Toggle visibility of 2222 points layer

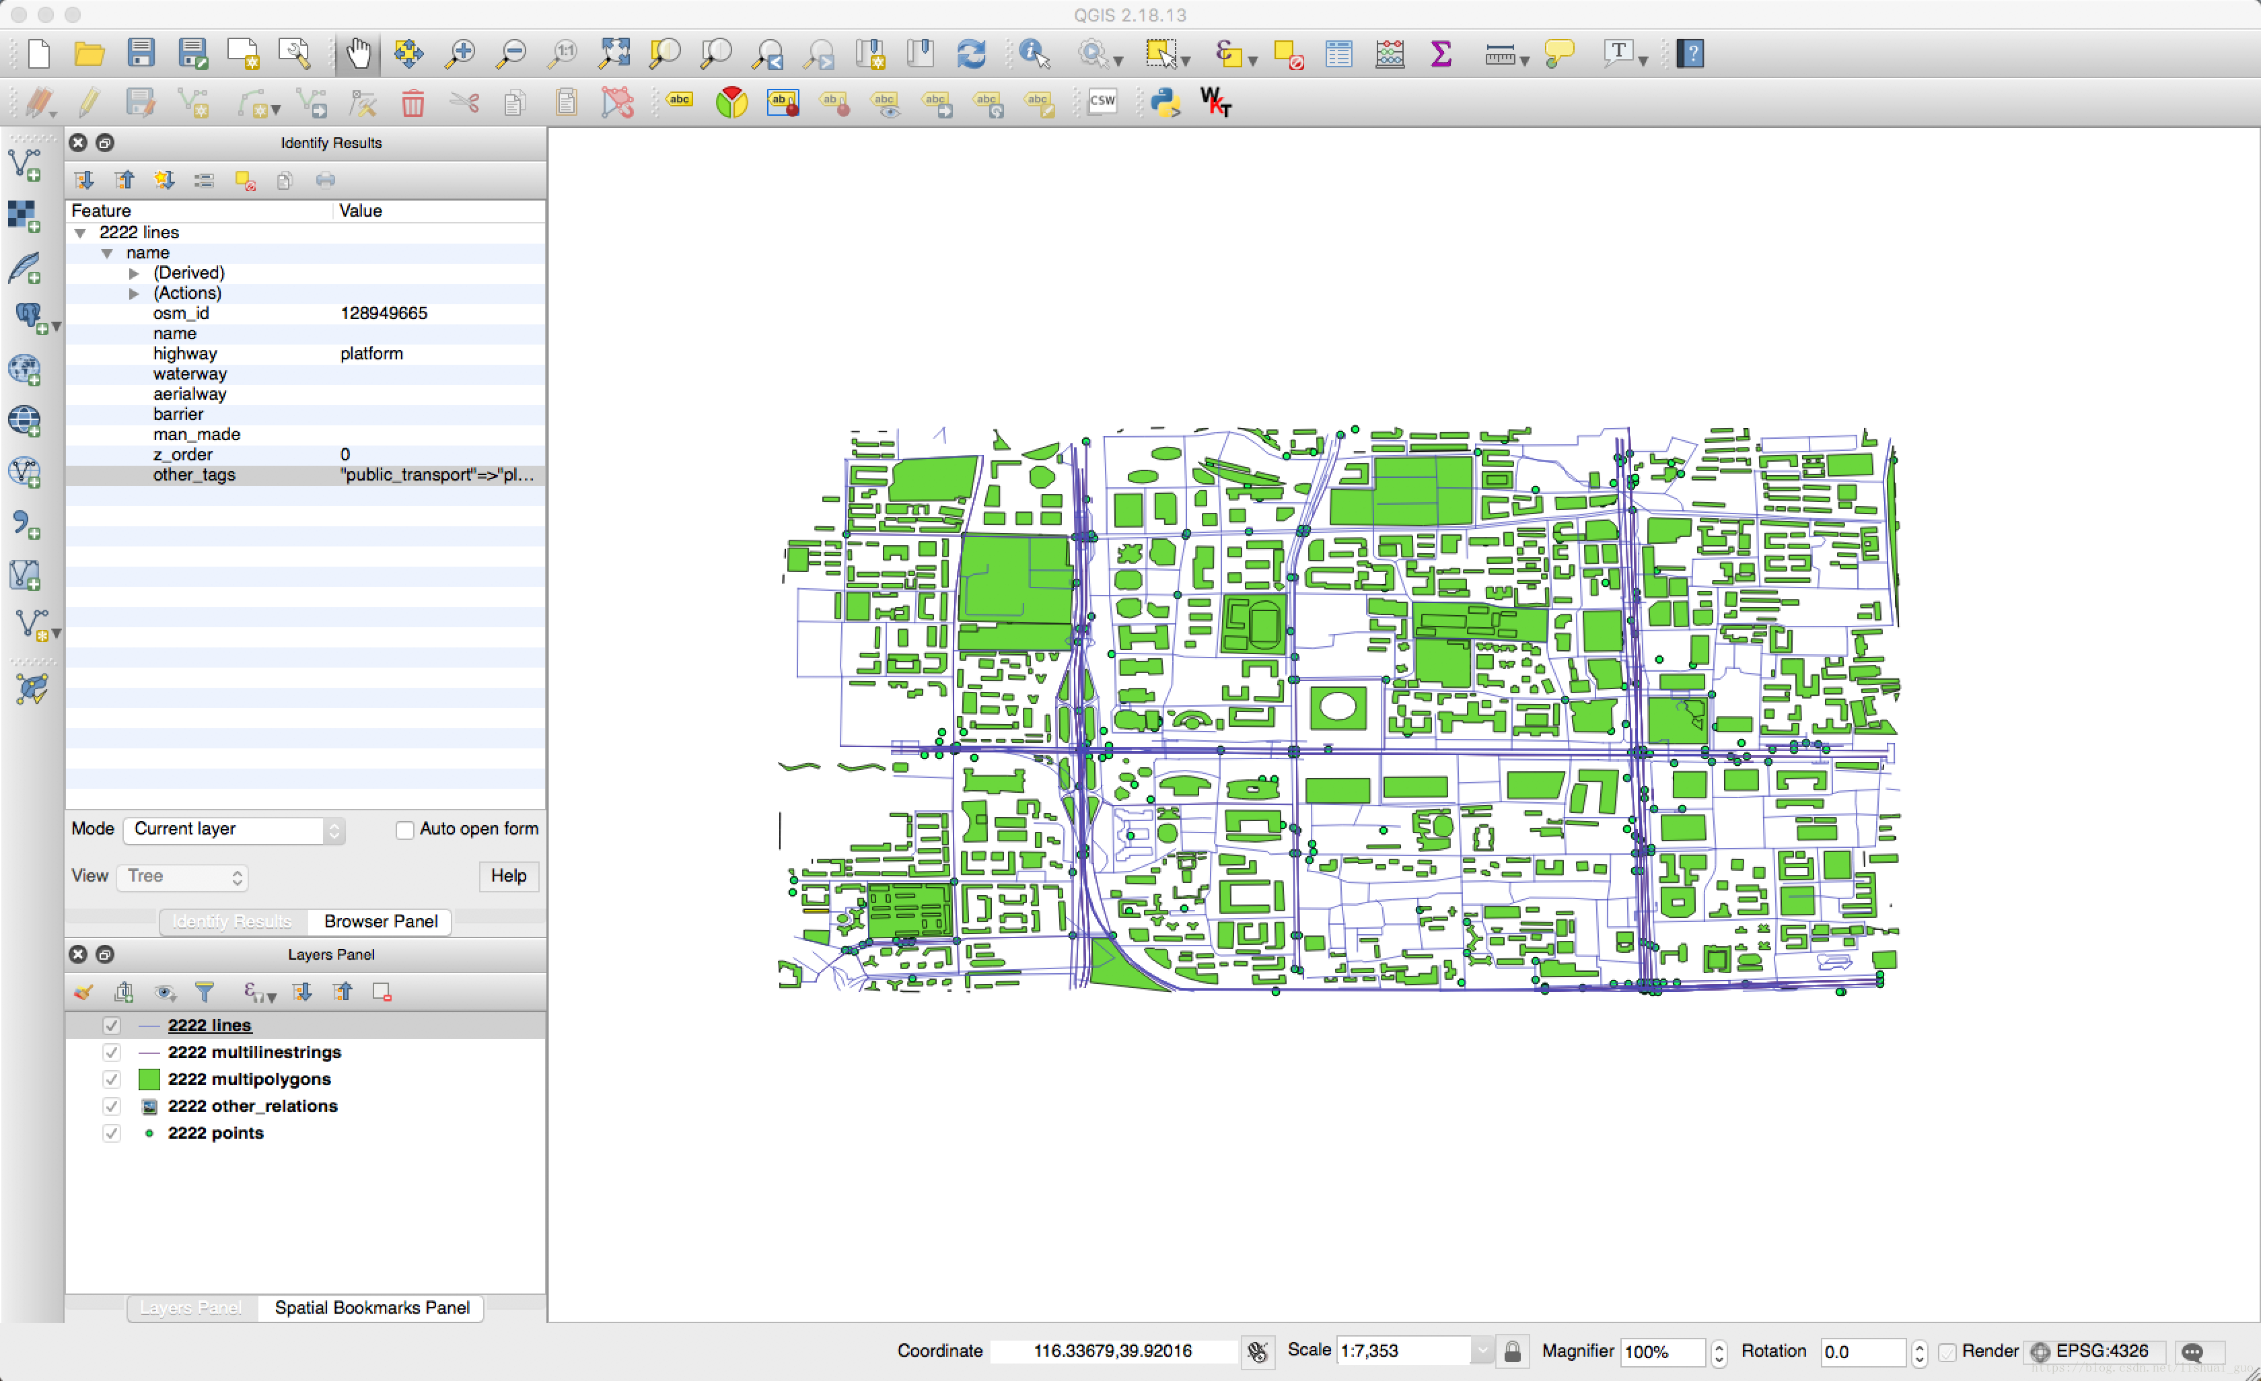click(x=111, y=1133)
